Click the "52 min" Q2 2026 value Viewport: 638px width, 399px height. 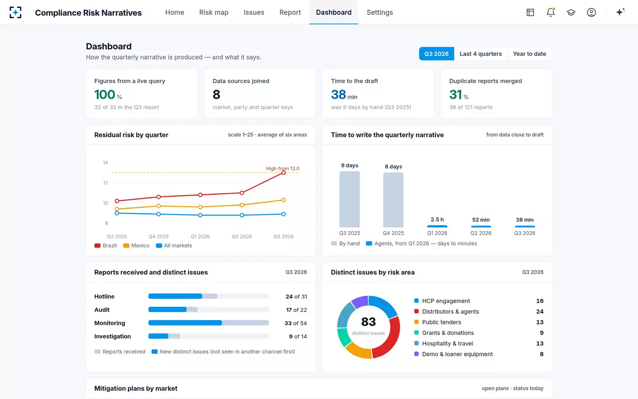tap(481, 220)
